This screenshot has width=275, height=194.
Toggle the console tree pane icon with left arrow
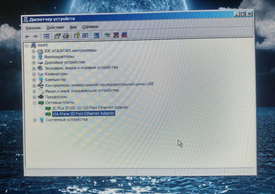pos(46,36)
